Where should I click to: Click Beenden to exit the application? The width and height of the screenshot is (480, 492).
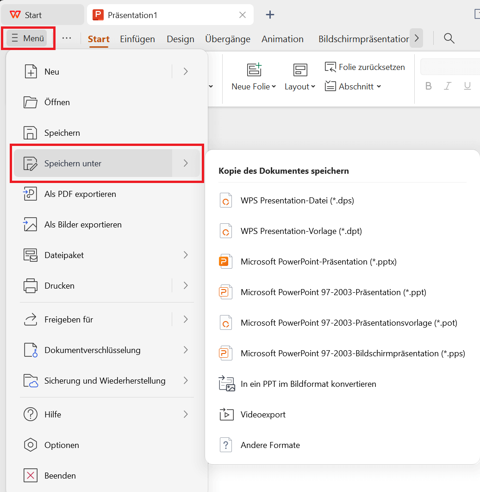(x=60, y=476)
